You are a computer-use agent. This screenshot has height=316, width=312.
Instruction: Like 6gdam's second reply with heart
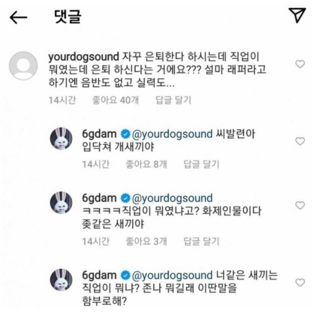point(300,205)
